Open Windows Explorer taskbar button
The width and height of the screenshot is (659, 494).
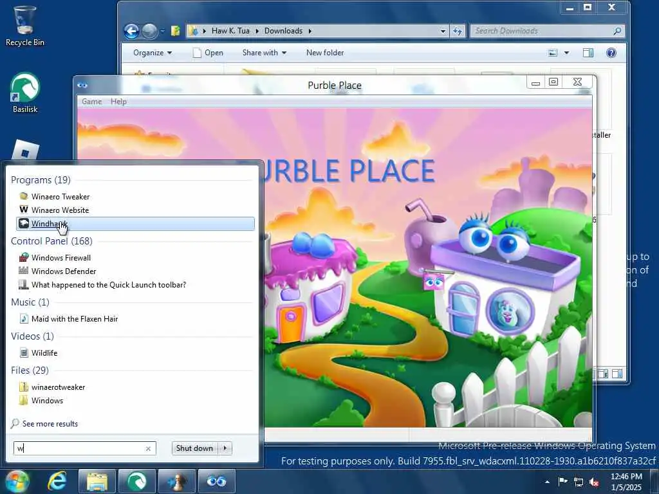[x=97, y=481]
